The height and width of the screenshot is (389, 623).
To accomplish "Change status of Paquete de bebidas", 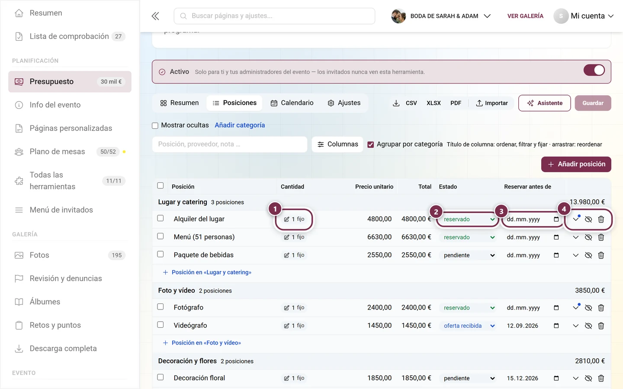I will click(x=469, y=255).
